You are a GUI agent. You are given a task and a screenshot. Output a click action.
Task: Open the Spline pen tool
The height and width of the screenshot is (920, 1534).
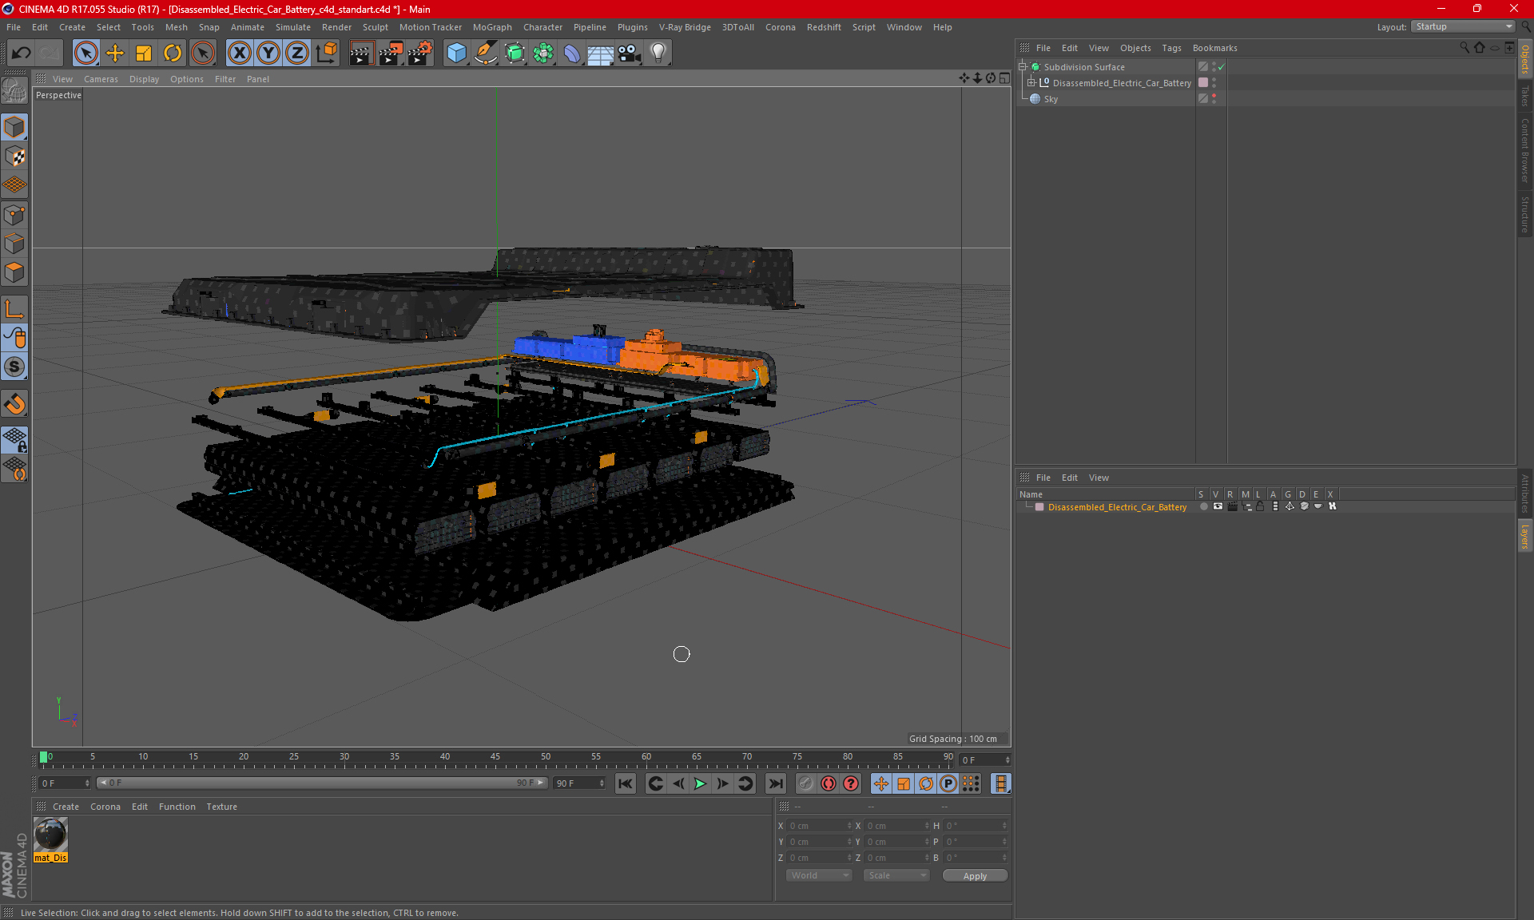[x=485, y=54]
